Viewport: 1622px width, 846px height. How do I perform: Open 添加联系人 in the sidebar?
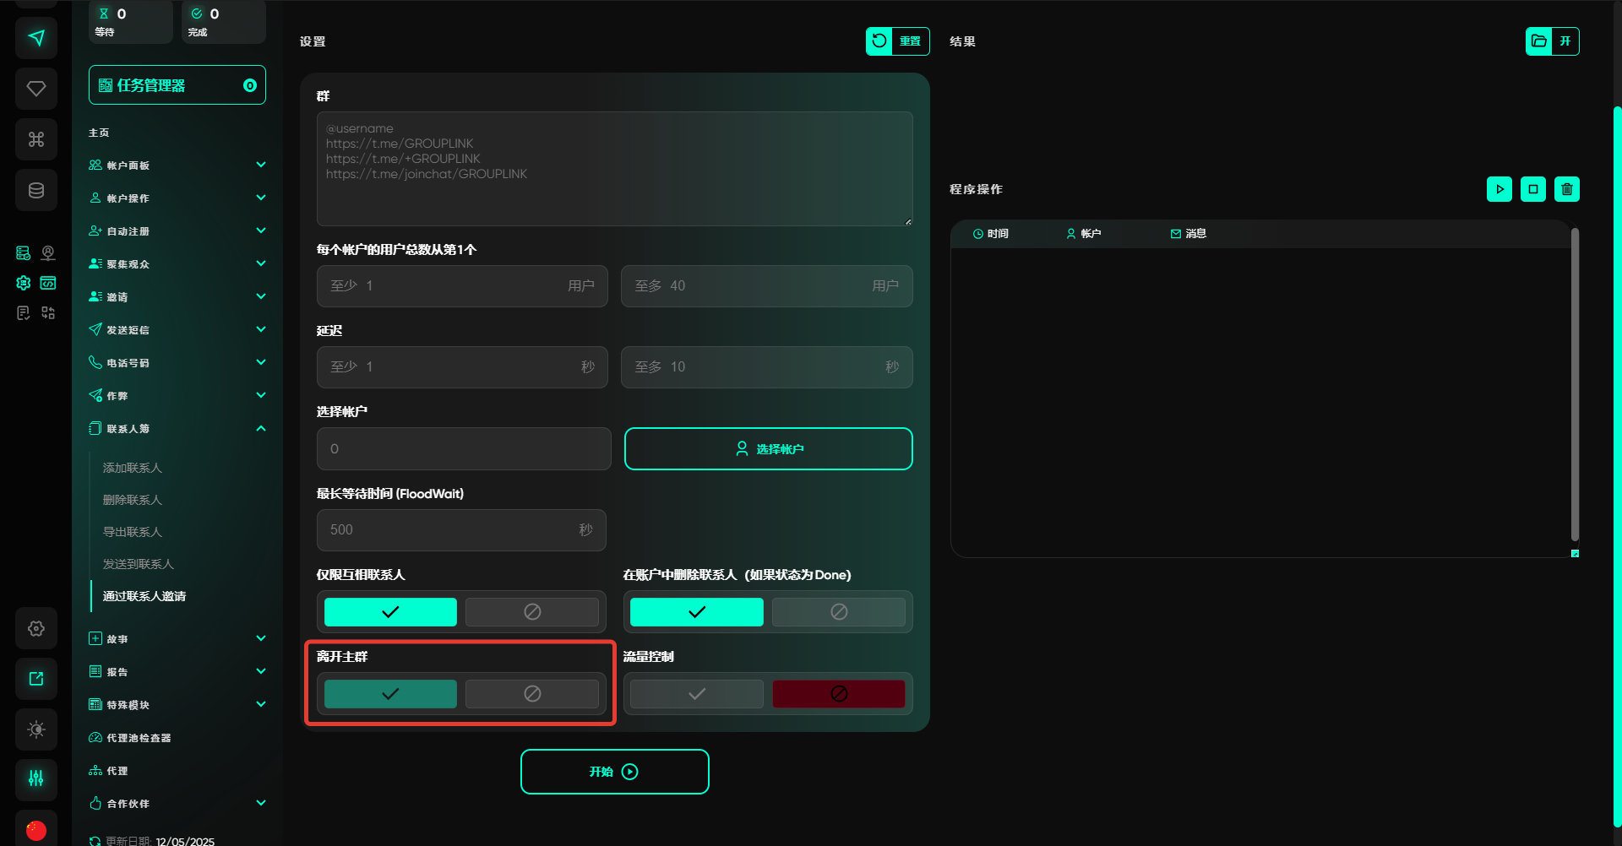pyautogui.click(x=133, y=468)
